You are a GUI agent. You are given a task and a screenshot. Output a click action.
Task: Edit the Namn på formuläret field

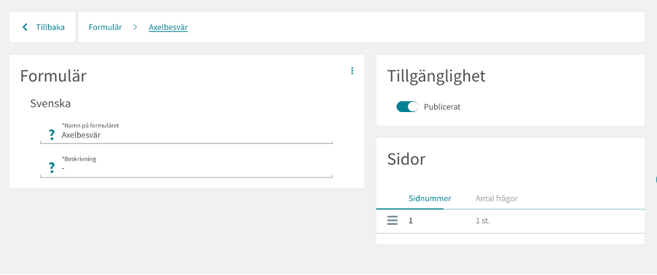tap(186, 132)
